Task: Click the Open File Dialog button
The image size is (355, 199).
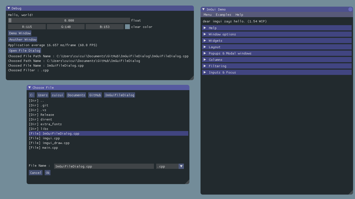Action: (25, 51)
